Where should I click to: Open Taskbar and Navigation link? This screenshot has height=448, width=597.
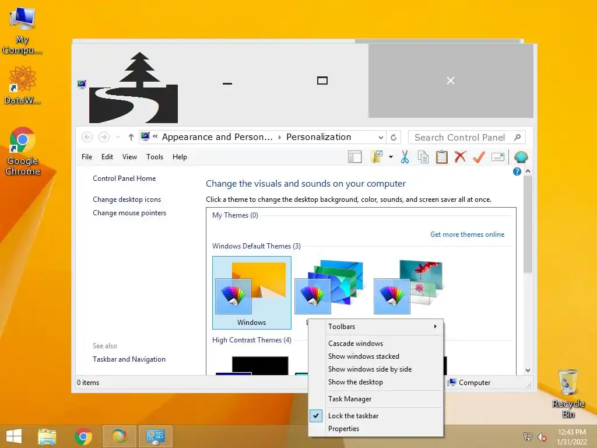[x=129, y=359]
